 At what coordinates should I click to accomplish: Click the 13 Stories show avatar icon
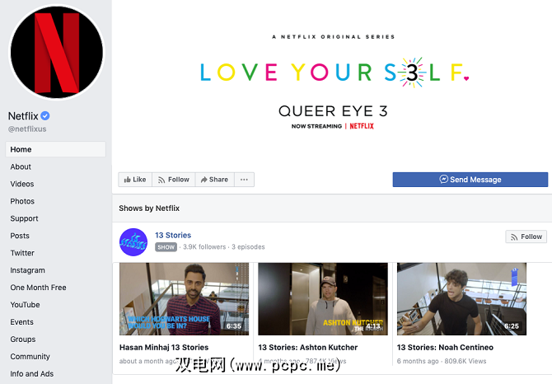(x=133, y=242)
